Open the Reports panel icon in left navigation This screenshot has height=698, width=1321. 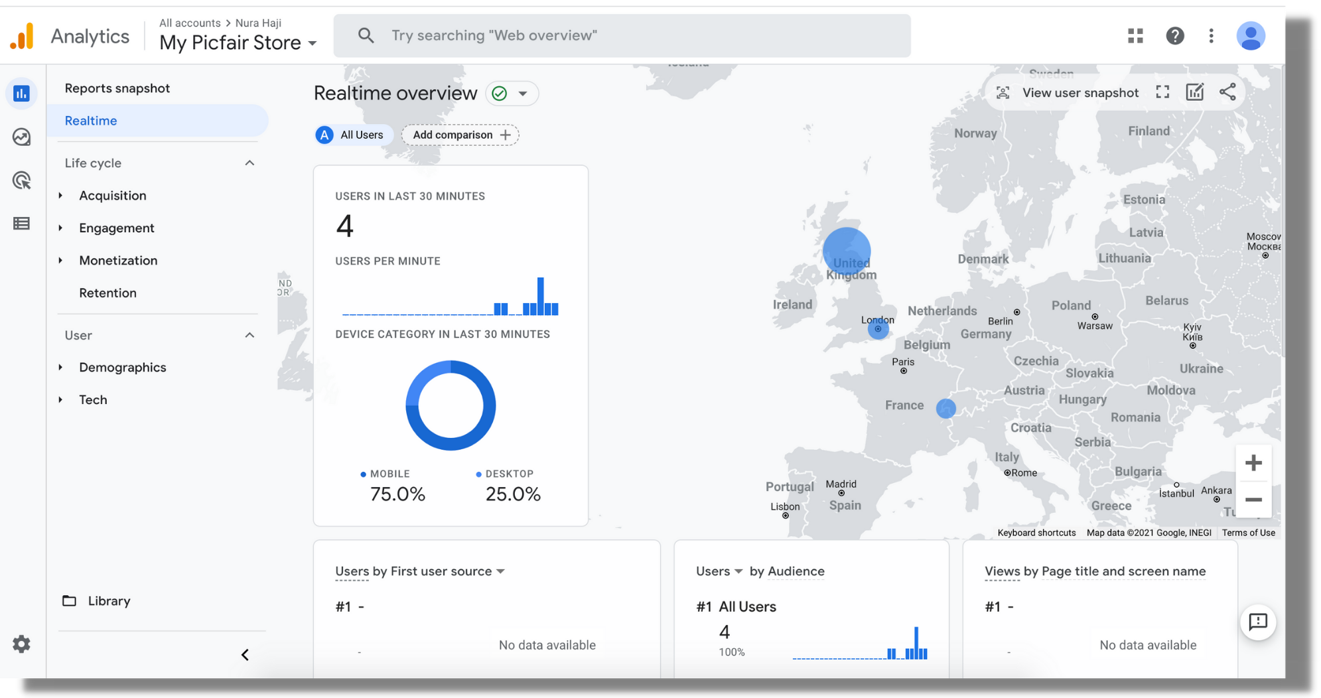(x=21, y=93)
